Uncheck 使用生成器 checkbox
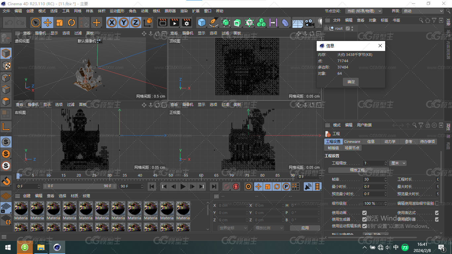 click(365, 219)
